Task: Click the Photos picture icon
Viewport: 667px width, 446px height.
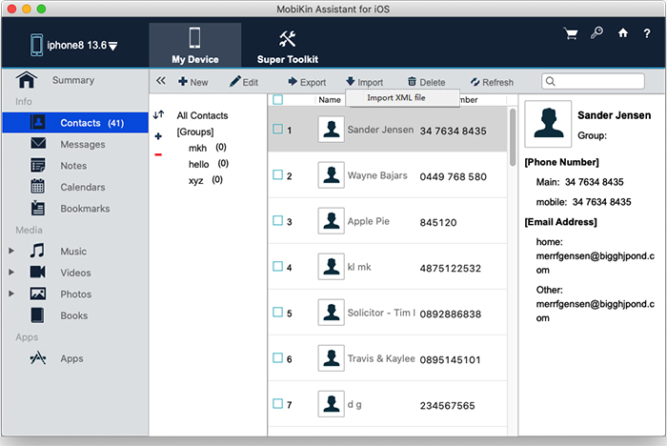Action: click(x=37, y=294)
